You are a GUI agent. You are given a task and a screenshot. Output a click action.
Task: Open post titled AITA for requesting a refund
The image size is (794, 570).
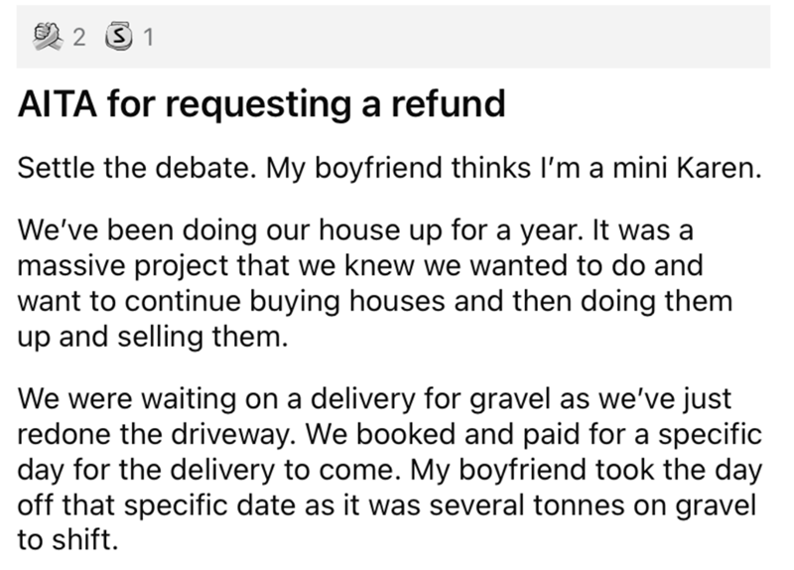pos(262,103)
